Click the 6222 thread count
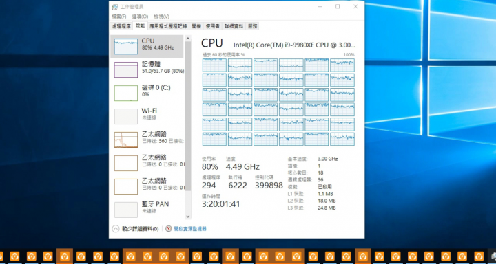 tap(238, 186)
